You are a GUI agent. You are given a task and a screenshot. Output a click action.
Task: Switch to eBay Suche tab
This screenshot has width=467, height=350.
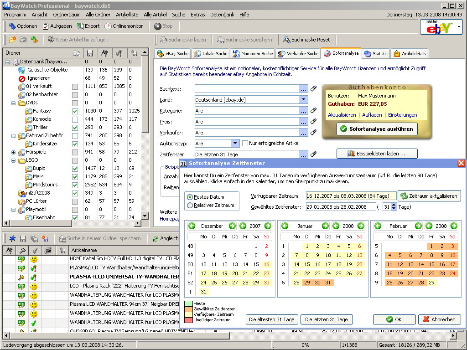(x=173, y=54)
